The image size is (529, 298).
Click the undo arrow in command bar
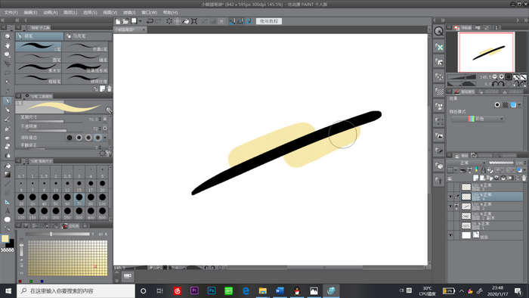click(x=150, y=21)
